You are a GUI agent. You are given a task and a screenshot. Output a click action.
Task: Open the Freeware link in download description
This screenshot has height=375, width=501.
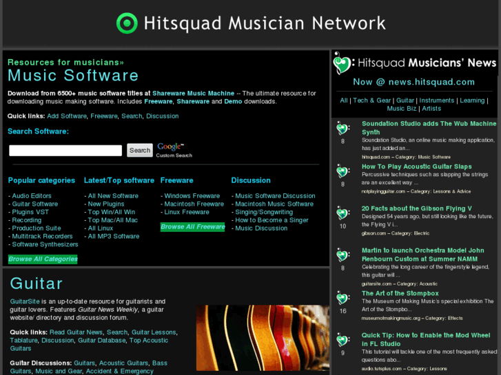pyautogui.click(x=159, y=101)
